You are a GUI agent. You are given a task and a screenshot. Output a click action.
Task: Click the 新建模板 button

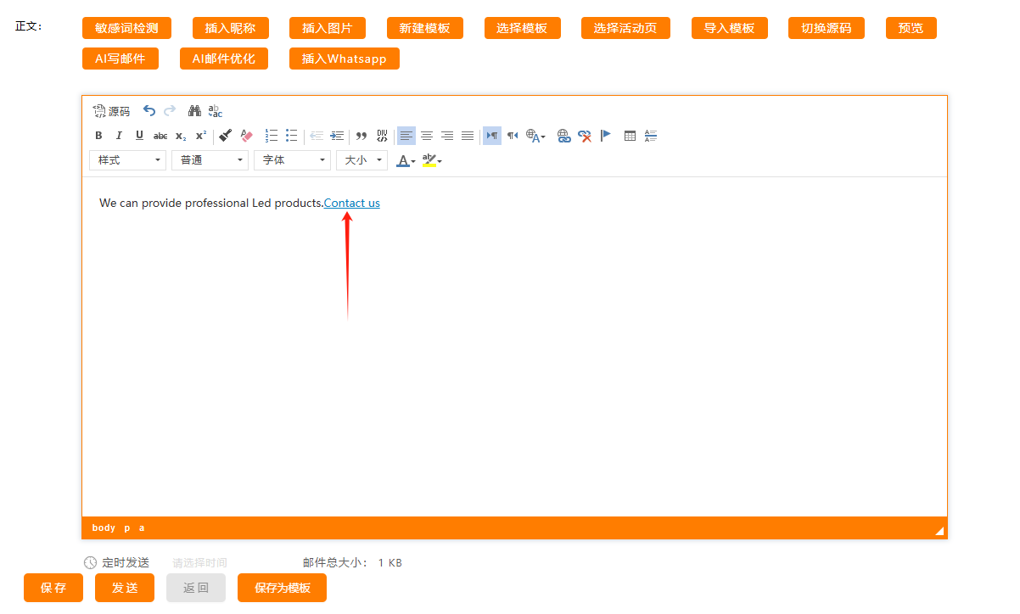point(425,28)
